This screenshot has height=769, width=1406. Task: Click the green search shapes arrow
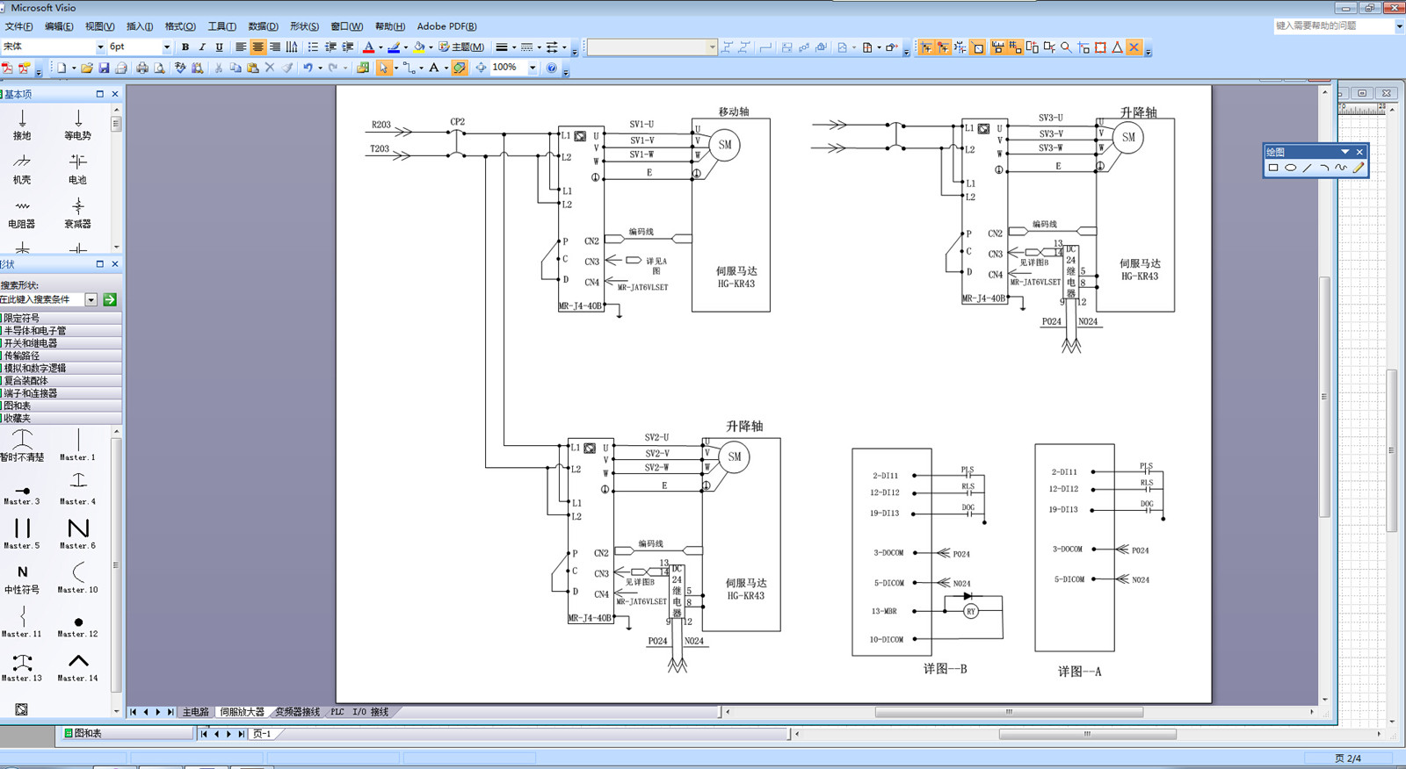click(x=110, y=299)
